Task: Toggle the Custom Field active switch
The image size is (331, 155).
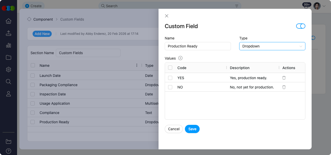Action: point(301,26)
